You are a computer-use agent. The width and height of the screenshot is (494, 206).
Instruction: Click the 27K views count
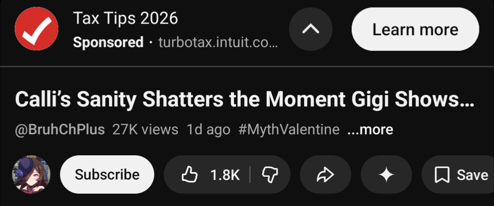tap(145, 129)
